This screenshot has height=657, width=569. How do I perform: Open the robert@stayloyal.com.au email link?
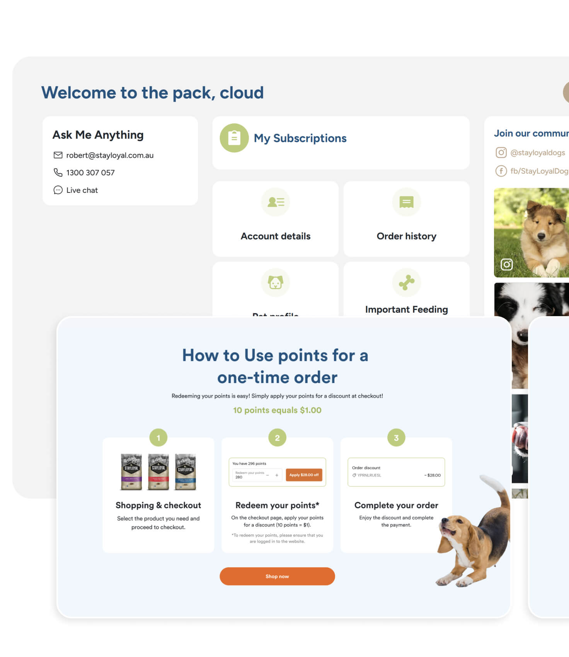click(x=110, y=155)
